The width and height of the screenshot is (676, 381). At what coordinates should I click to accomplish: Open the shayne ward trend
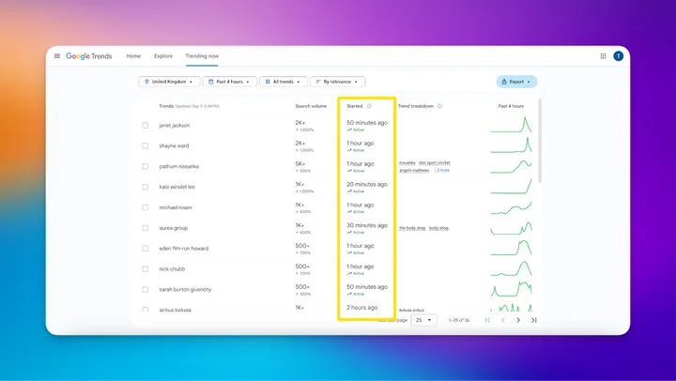click(174, 145)
